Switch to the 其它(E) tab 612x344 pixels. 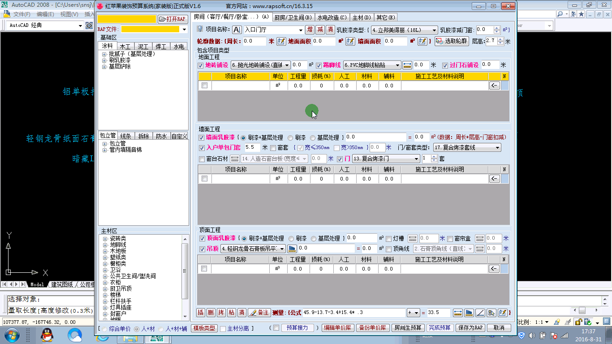[x=386, y=17]
